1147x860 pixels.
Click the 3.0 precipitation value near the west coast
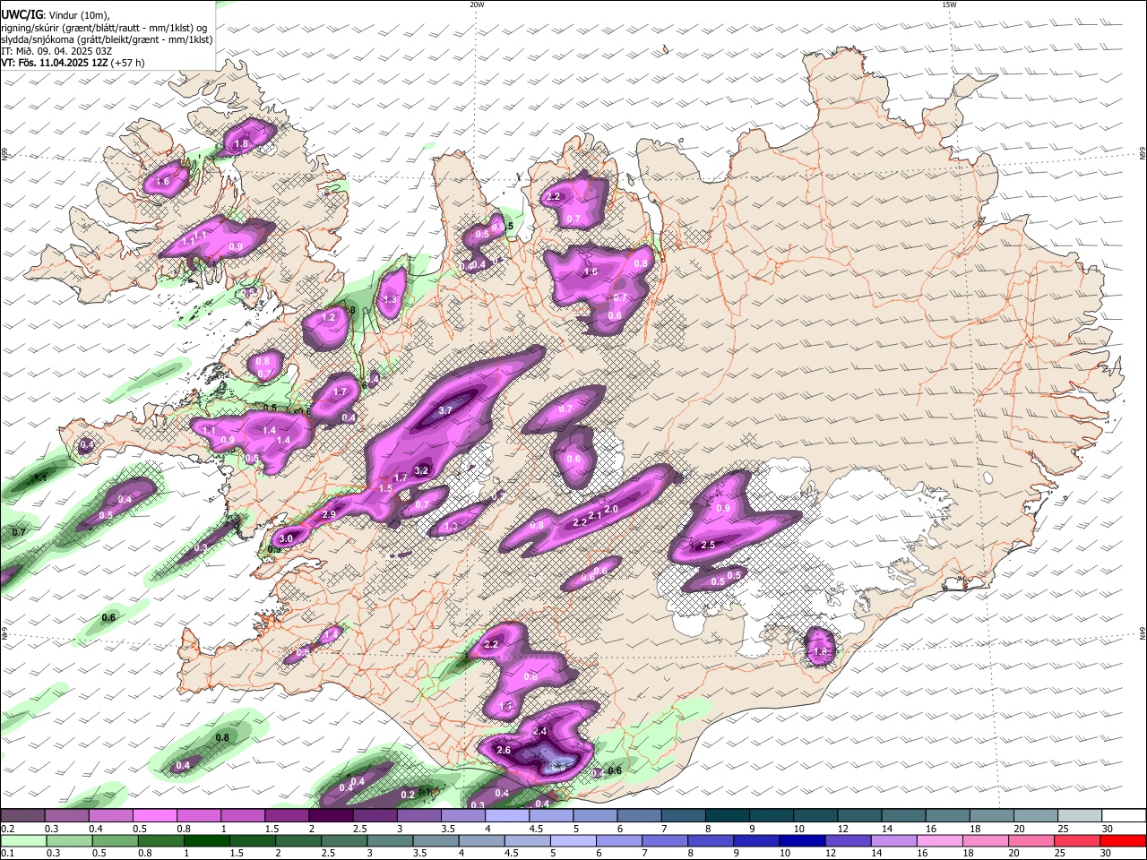(287, 538)
